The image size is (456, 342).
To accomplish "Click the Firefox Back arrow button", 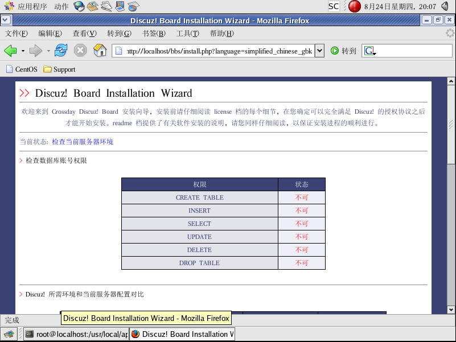I will (10, 51).
